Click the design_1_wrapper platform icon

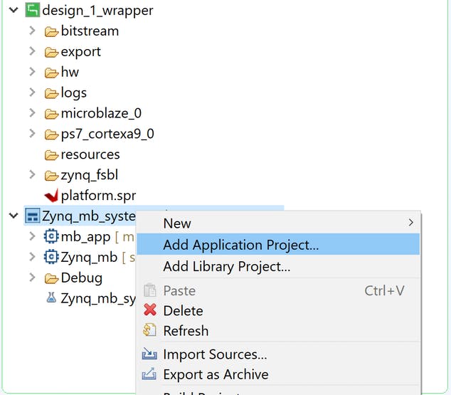pos(32,11)
